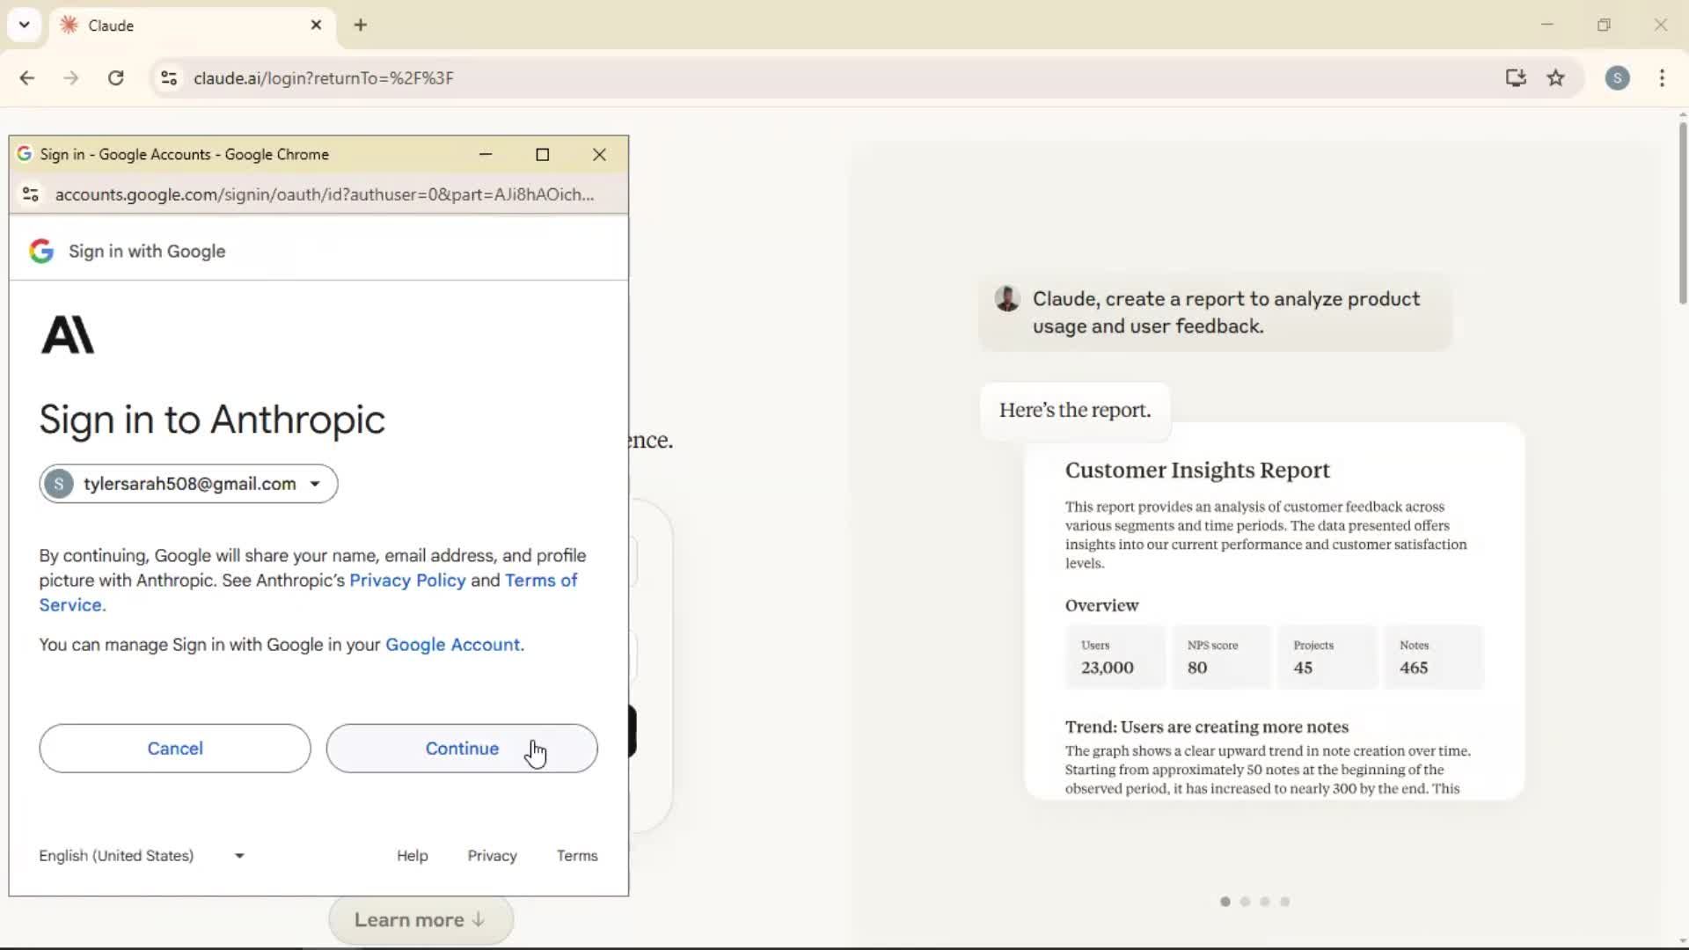Click the Continue button

pos(462,749)
